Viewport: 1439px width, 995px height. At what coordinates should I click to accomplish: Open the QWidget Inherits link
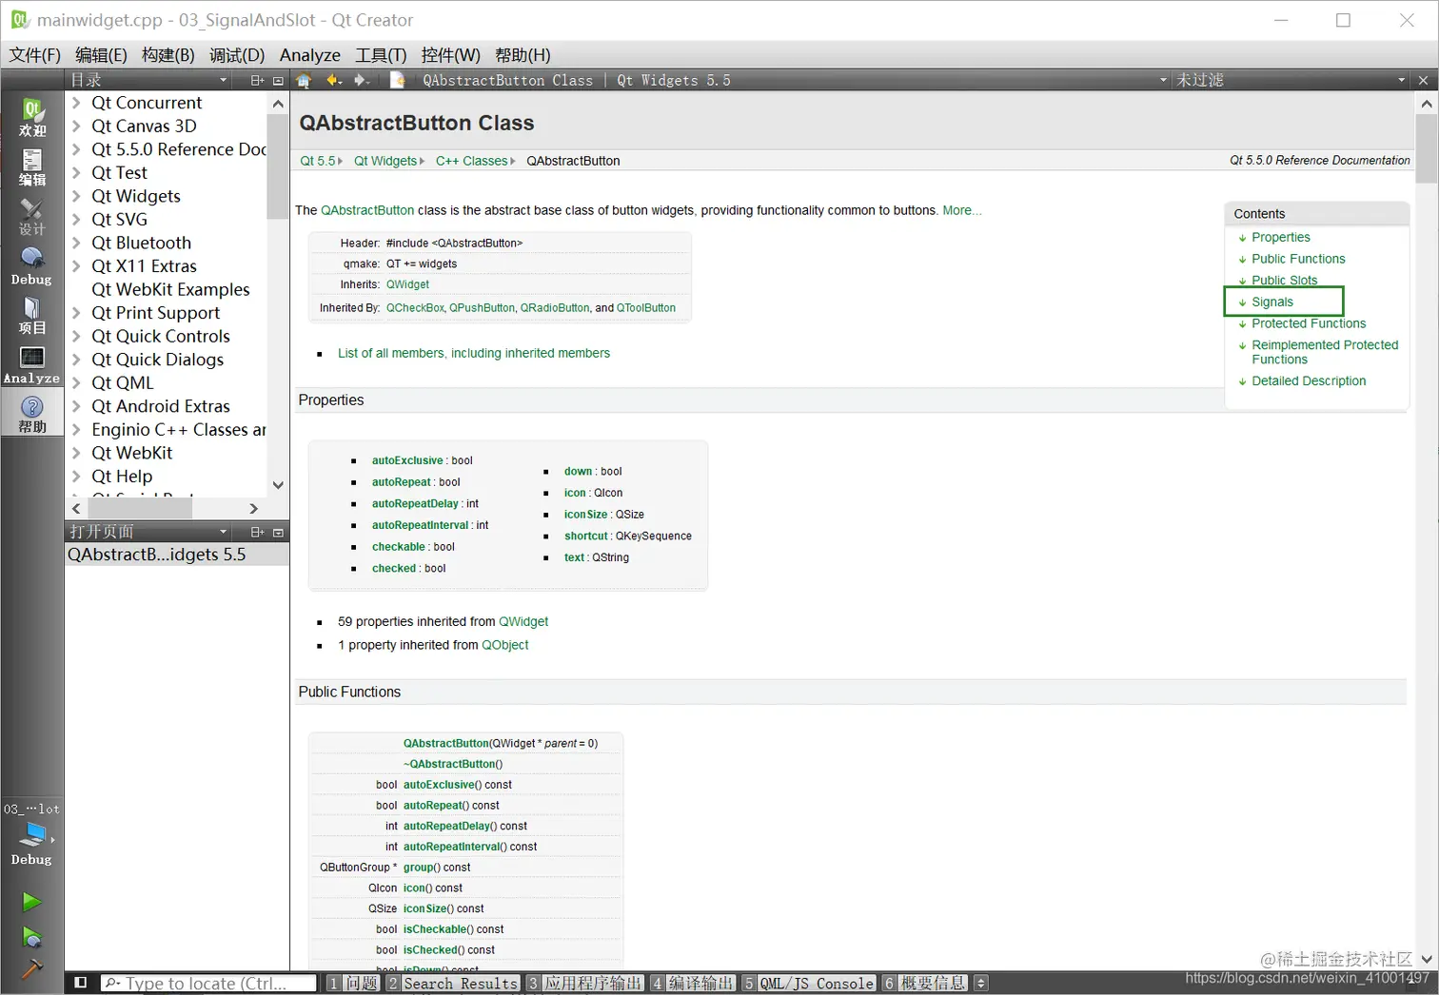[x=407, y=284]
